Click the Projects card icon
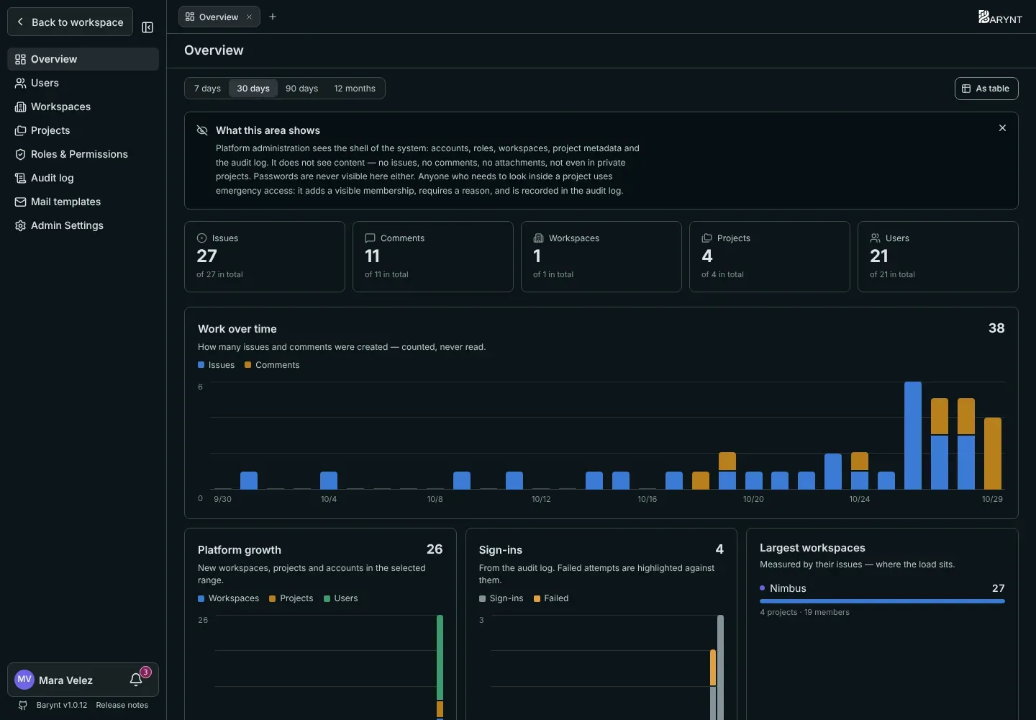The width and height of the screenshot is (1036, 720). click(706, 238)
